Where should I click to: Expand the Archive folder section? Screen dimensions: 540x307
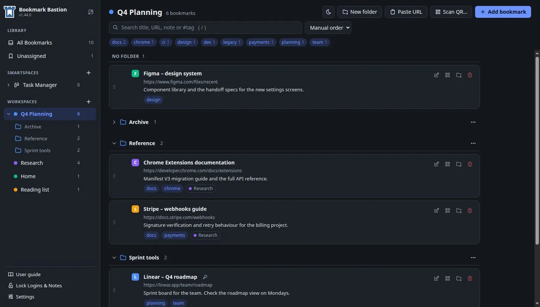pyautogui.click(x=114, y=122)
